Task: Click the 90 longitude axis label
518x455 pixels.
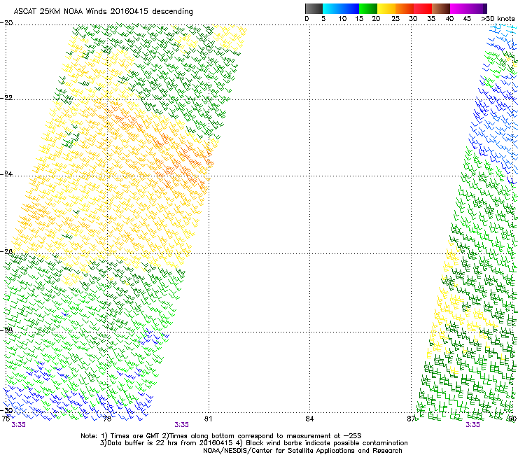Action: click(x=512, y=419)
